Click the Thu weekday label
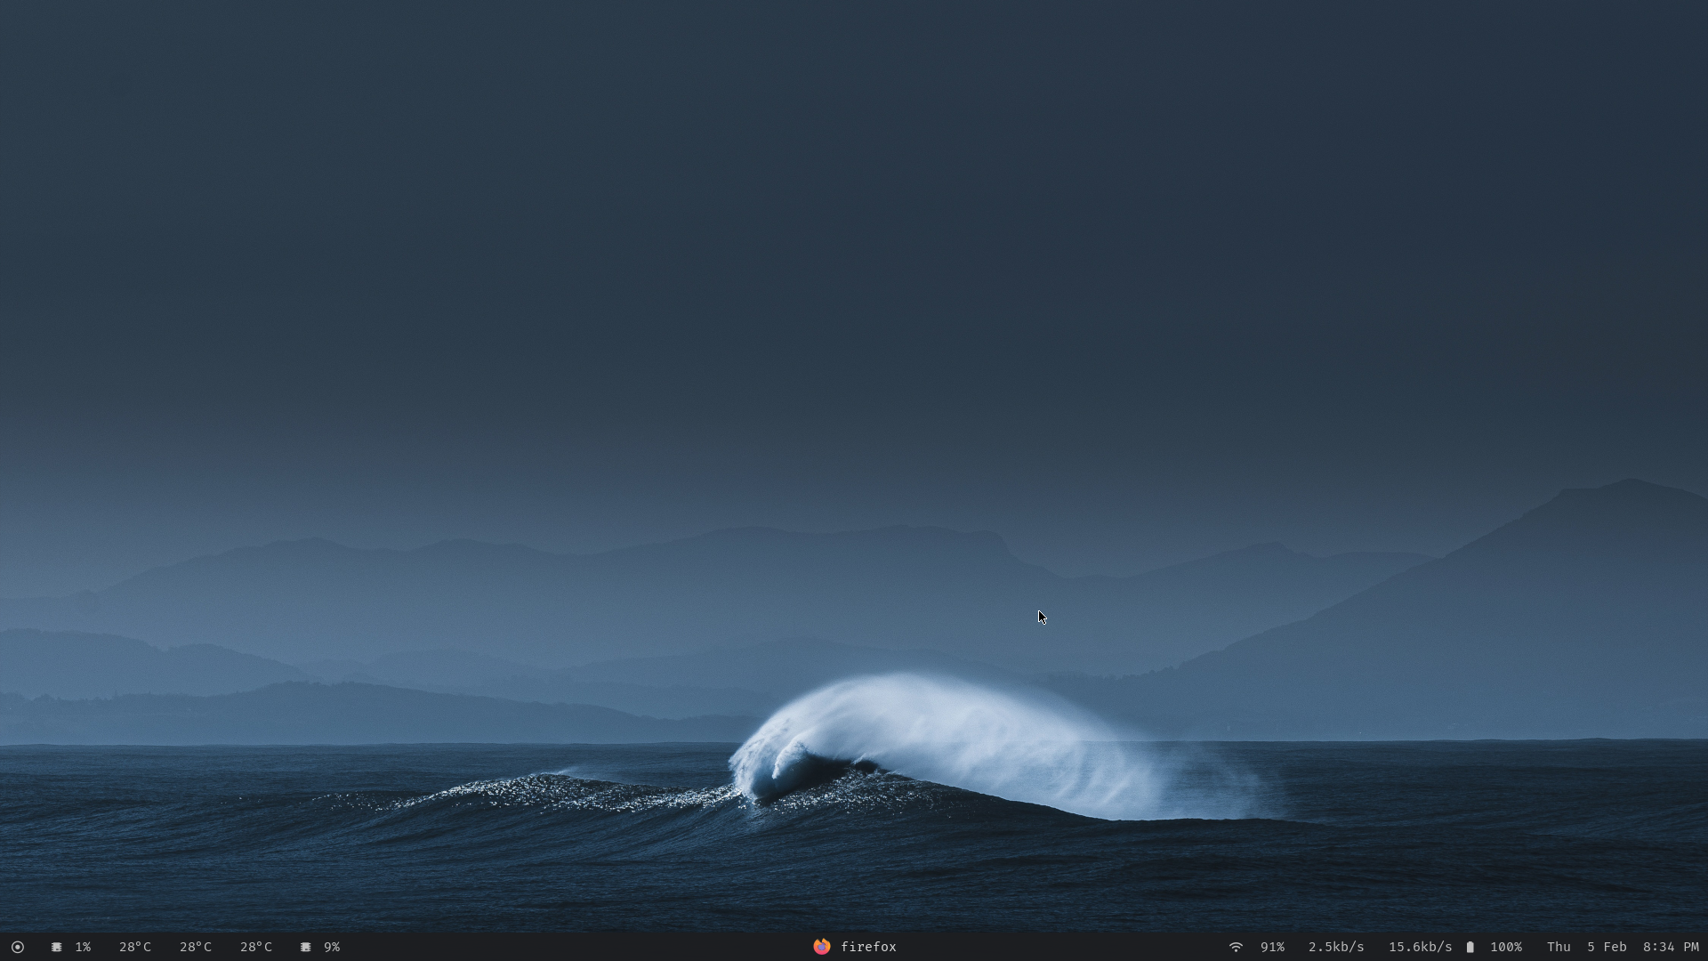This screenshot has width=1708, height=961. click(1559, 947)
